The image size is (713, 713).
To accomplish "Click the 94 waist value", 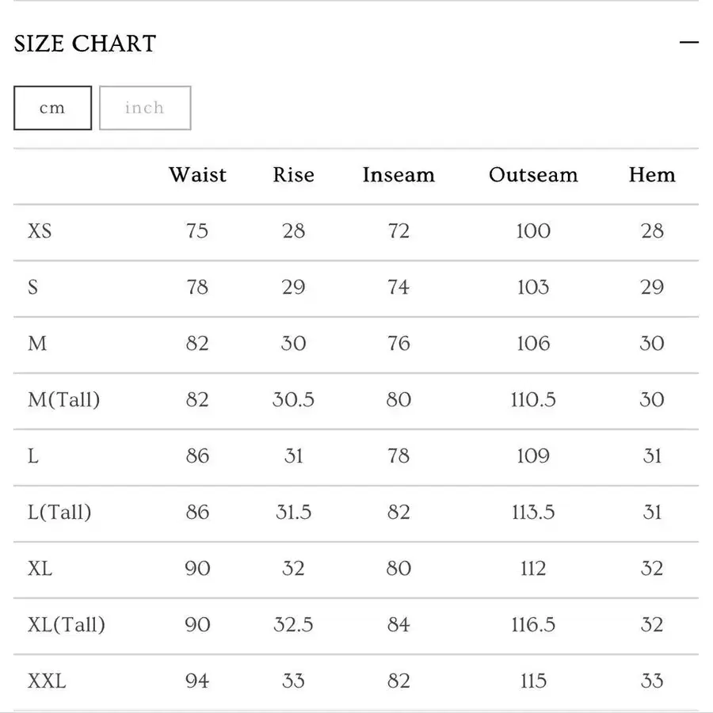I will pos(197,681).
